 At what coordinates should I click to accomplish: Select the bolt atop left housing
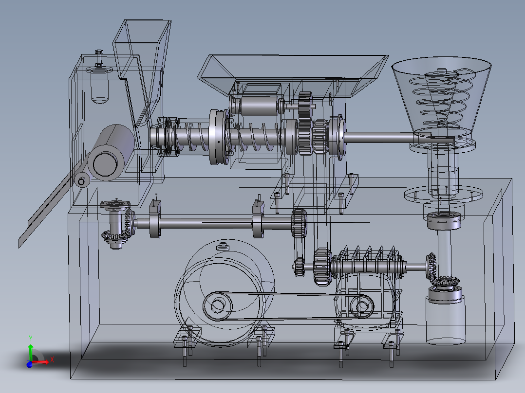(99, 59)
